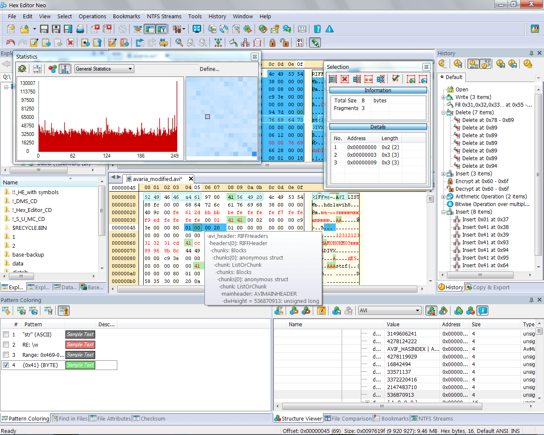Enable the "str" (ASCII) pattern checkbox
Image resolution: width=544 pixels, height=435 pixels.
click(6, 334)
